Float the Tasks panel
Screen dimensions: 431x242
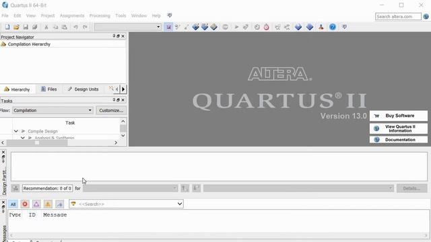pos(119,100)
